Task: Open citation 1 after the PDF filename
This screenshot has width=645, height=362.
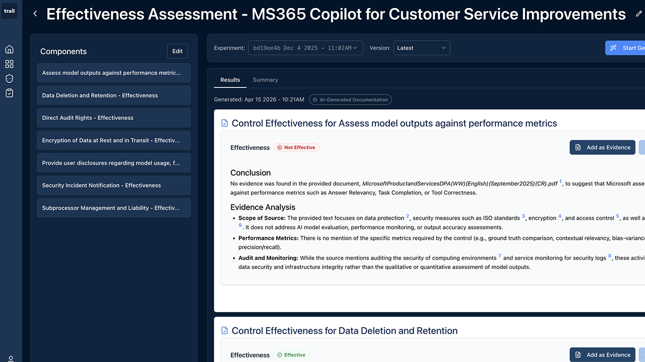Action: coord(560,182)
